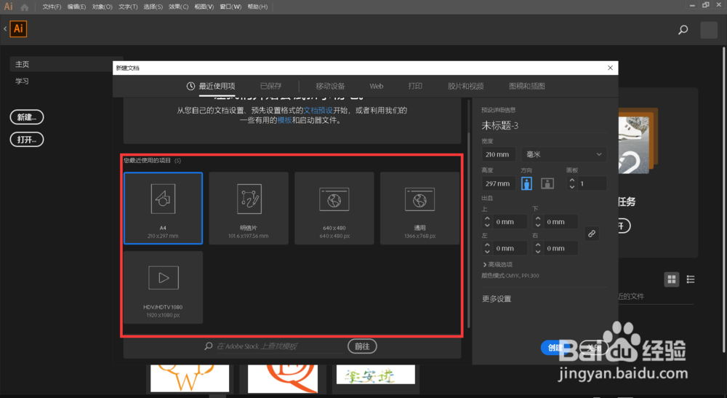This screenshot has width=727, height=398.
Task: Click the blue 创建 button
Action: click(x=556, y=348)
